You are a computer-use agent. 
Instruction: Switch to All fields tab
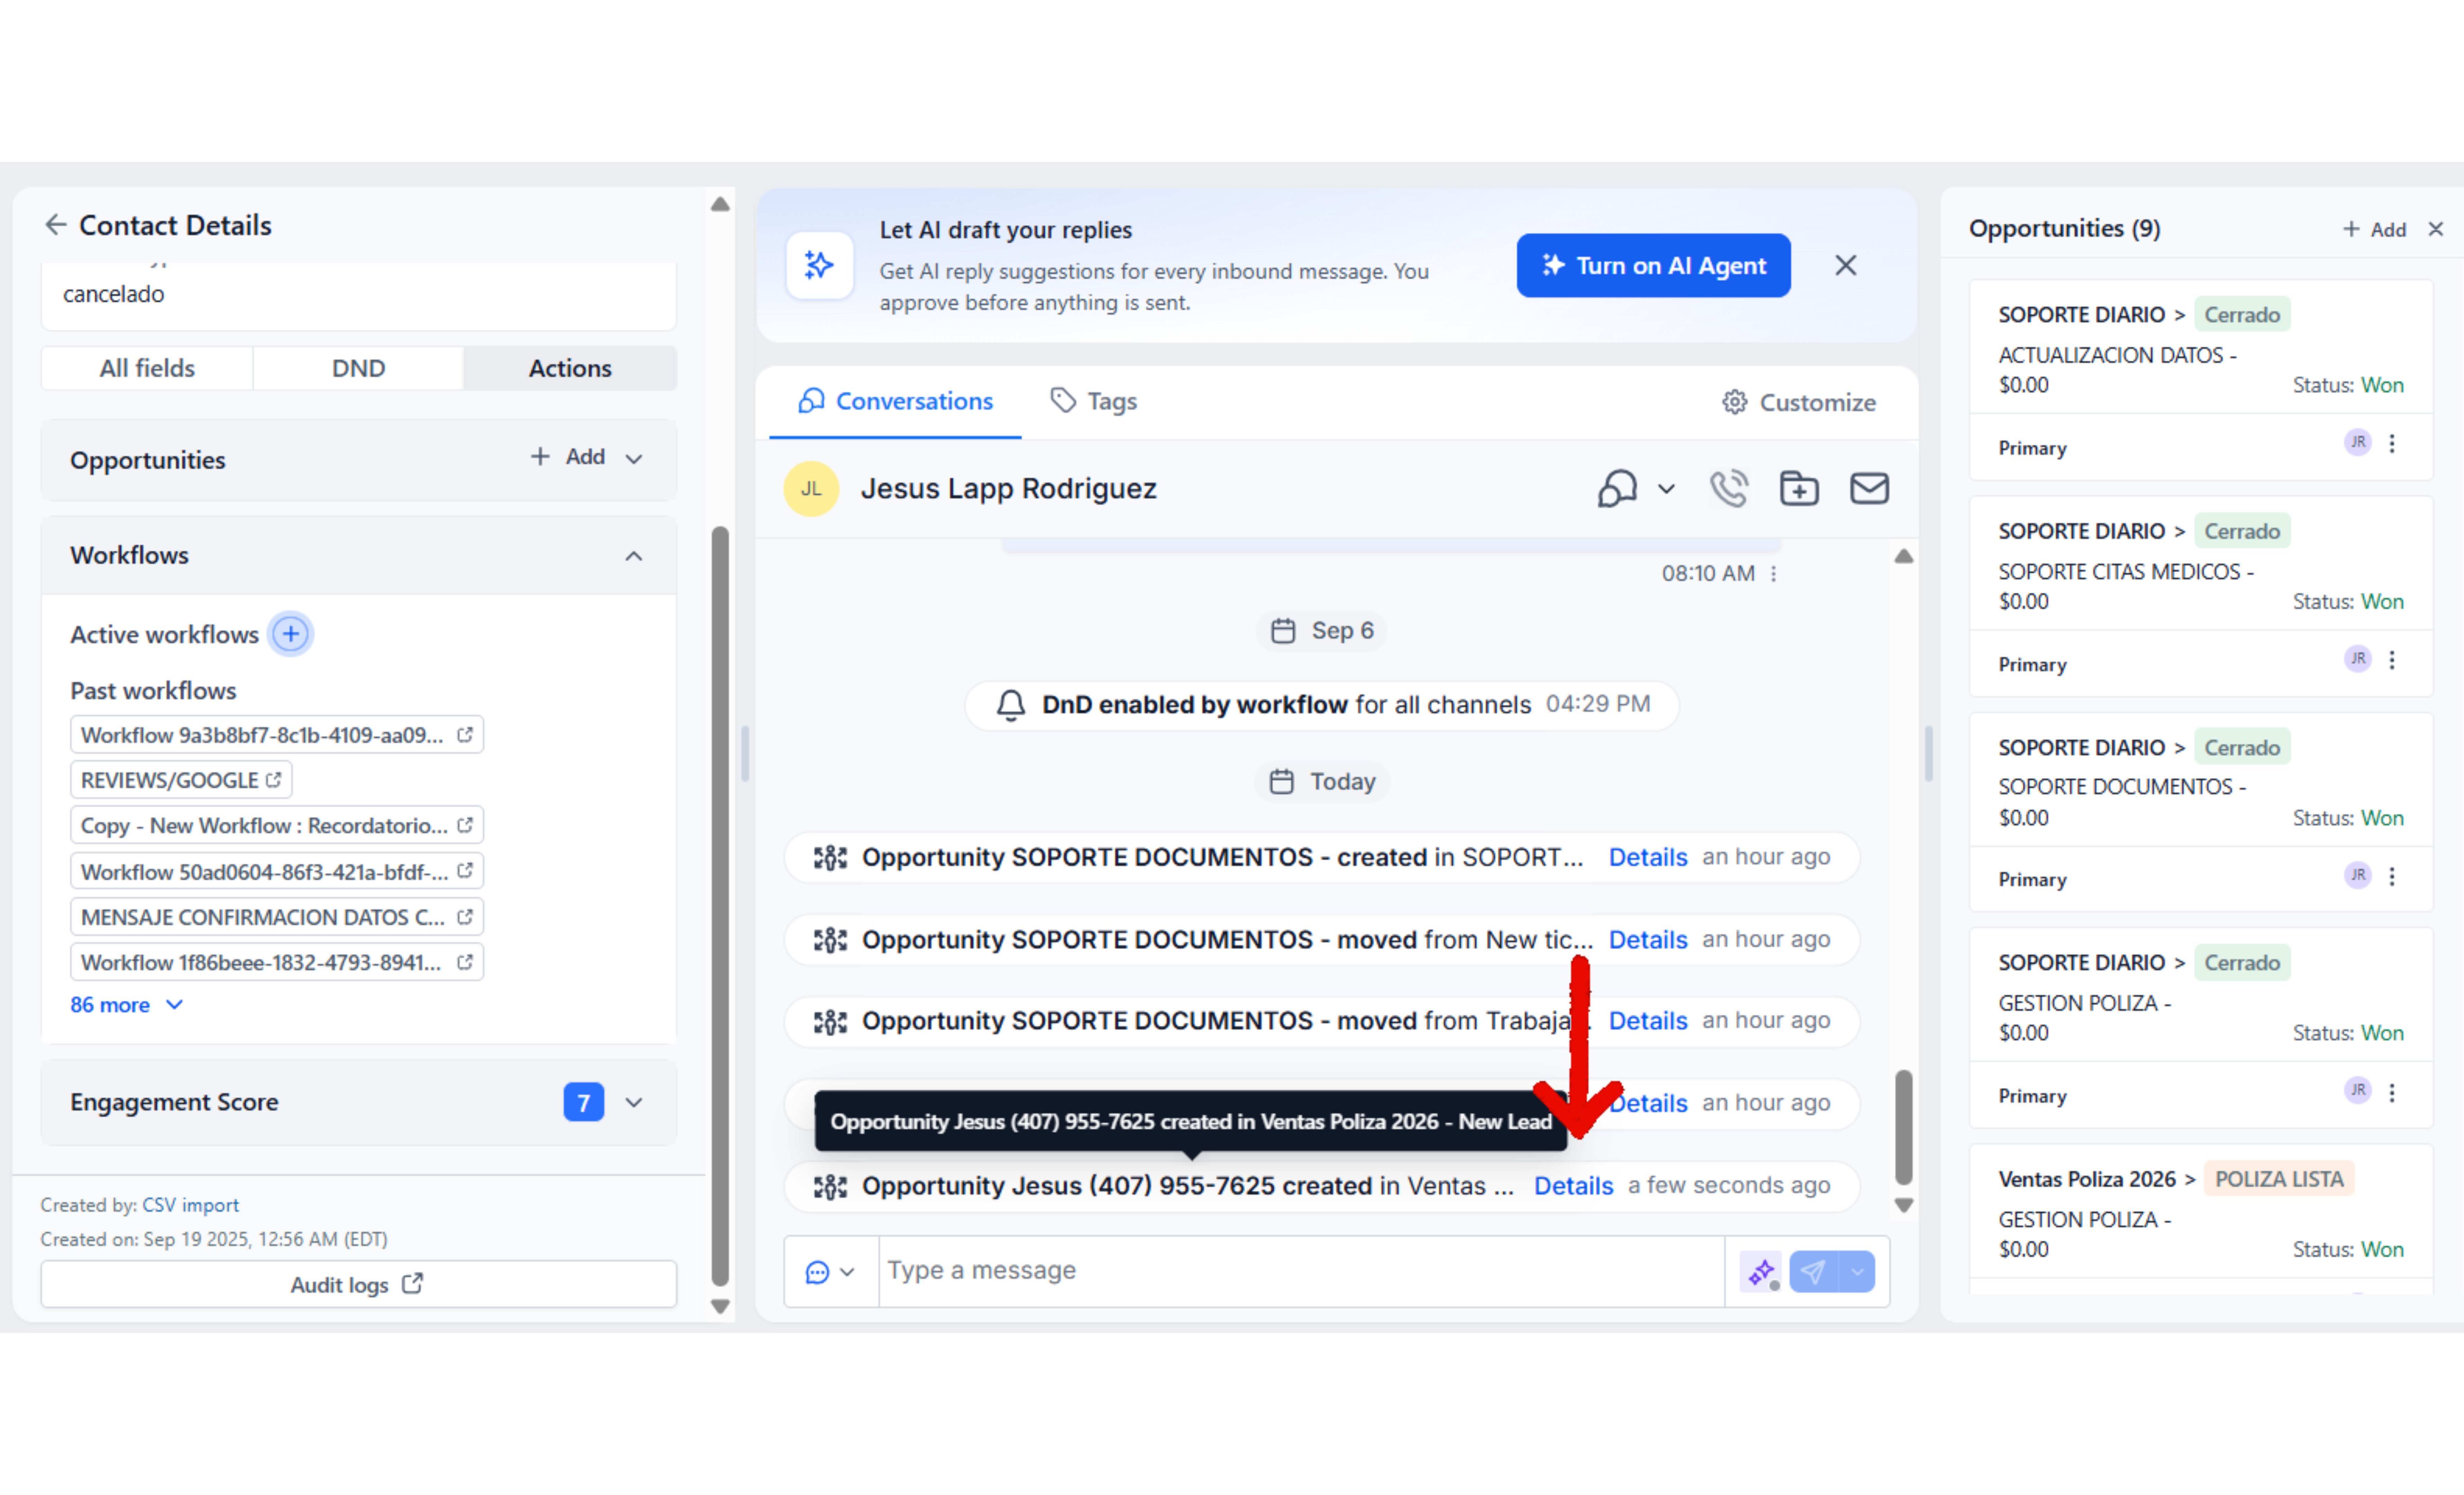[x=147, y=368]
